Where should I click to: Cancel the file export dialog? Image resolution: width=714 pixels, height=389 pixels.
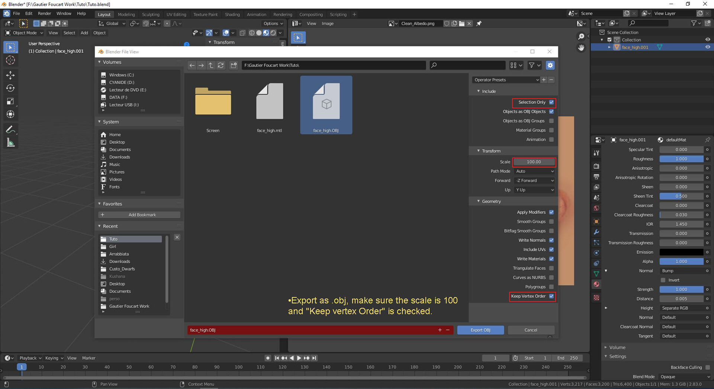(x=531, y=330)
